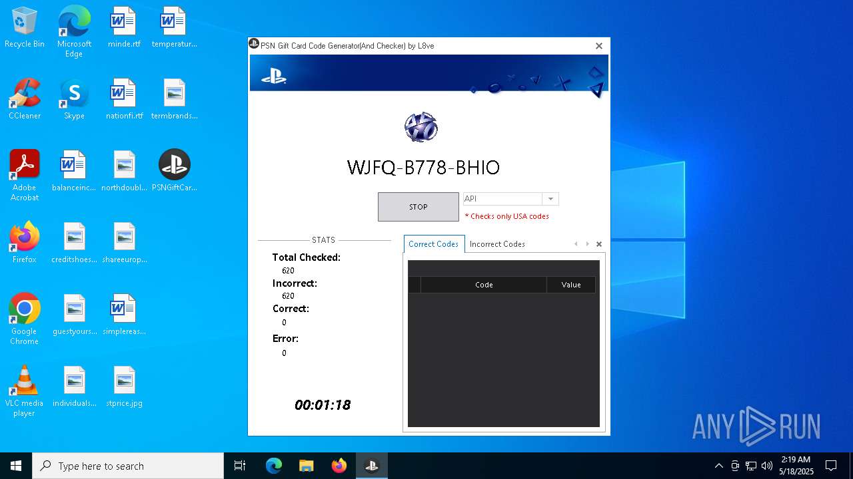
Task: Switch to the Correct Codes tab
Action: coord(434,244)
